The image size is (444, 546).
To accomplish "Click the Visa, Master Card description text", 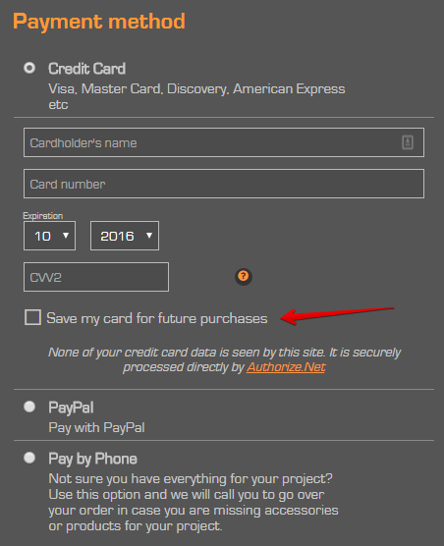I will coord(196,96).
